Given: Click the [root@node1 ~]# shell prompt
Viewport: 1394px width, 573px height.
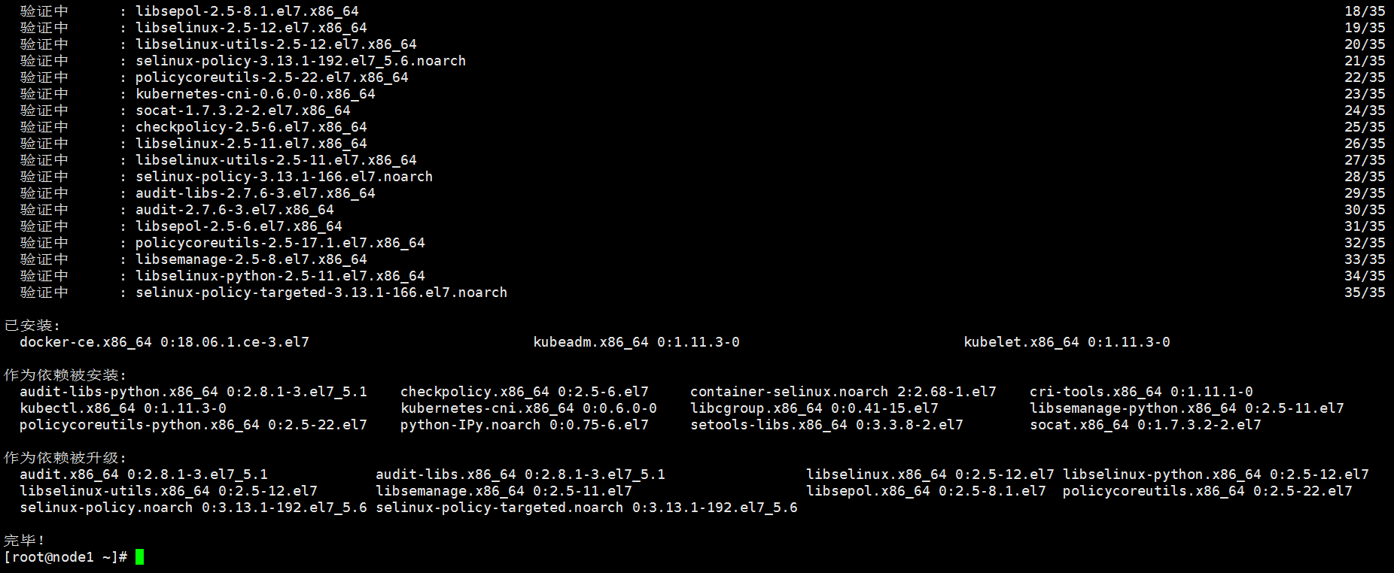Looking at the screenshot, I should (x=65, y=557).
